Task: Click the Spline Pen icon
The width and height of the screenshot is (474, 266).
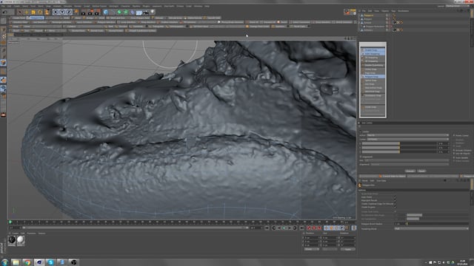Action: coord(113,12)
